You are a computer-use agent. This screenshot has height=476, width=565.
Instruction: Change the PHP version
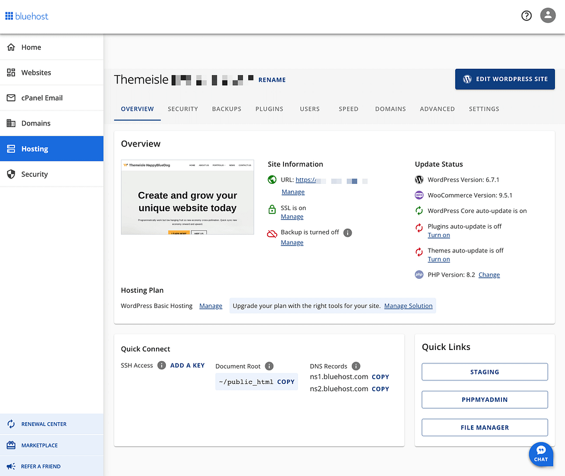point(489,275)
